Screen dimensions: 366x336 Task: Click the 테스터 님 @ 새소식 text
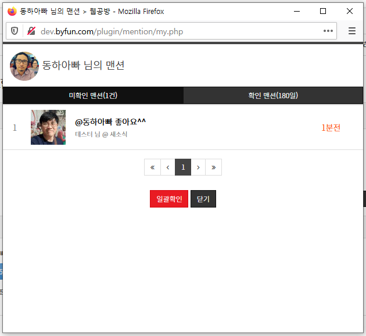[x=101, y=134]
